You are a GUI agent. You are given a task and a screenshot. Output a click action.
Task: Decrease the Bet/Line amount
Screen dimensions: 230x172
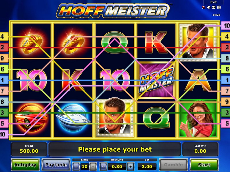click(x=103, y=167)
